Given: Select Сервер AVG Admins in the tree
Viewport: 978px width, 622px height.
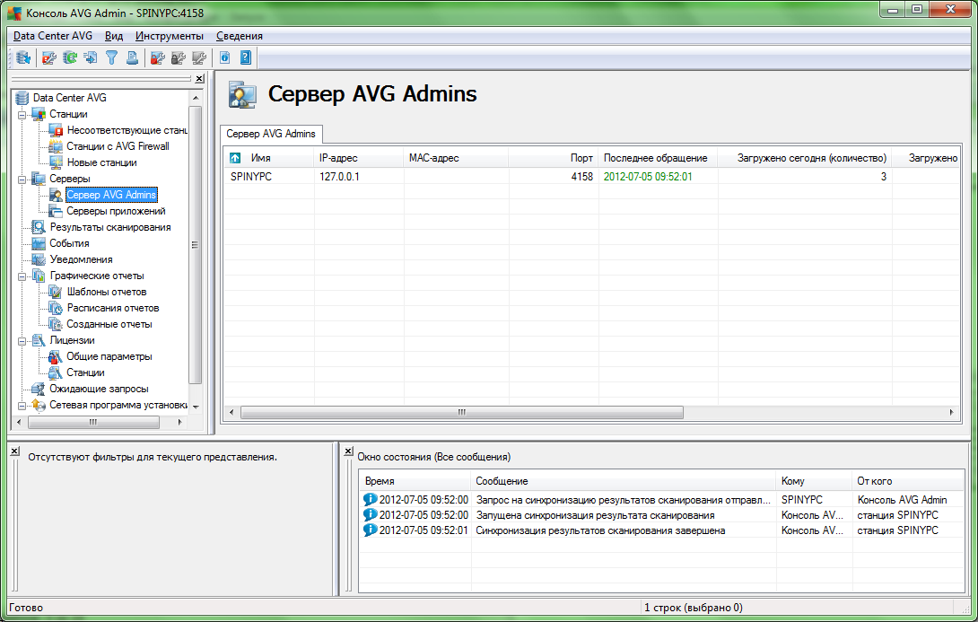Looking at the screenshot, I should [111, 195].
